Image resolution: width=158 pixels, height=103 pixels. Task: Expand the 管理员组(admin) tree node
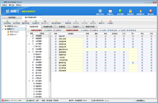pyautogui.click(x=3, y=26)
